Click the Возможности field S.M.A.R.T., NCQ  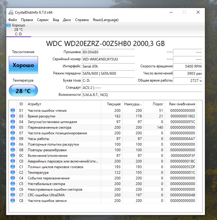[142, 95]
